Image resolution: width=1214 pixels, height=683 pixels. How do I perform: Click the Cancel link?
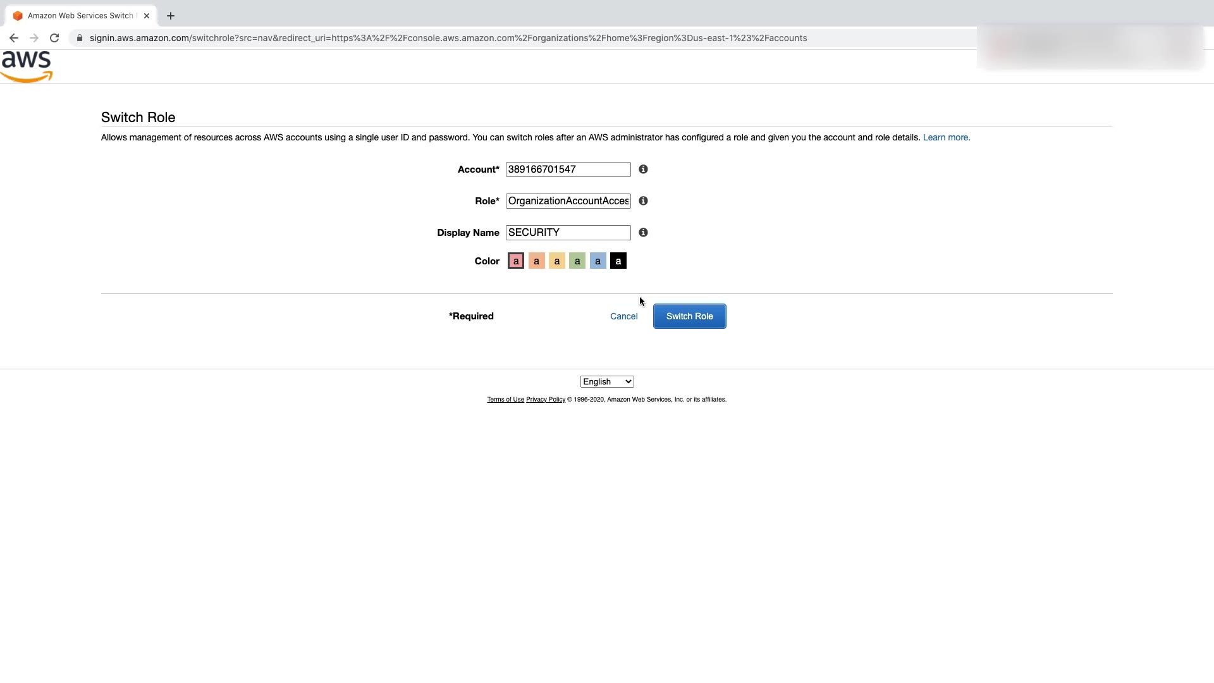(x=623, y=316)
